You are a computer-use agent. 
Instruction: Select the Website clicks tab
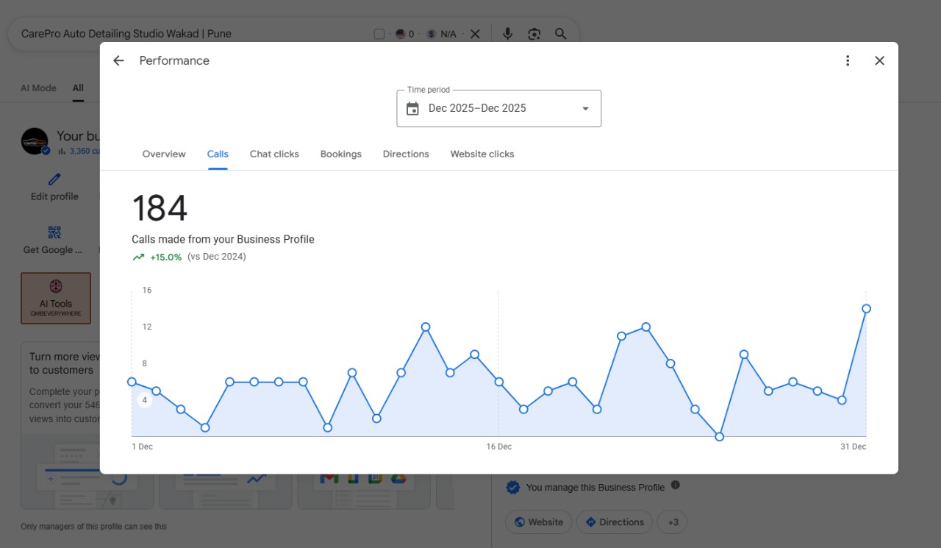click(482, 154)
